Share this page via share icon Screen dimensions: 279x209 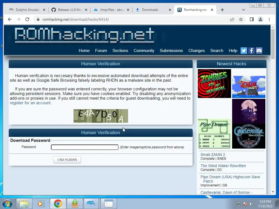click(232, 19)
